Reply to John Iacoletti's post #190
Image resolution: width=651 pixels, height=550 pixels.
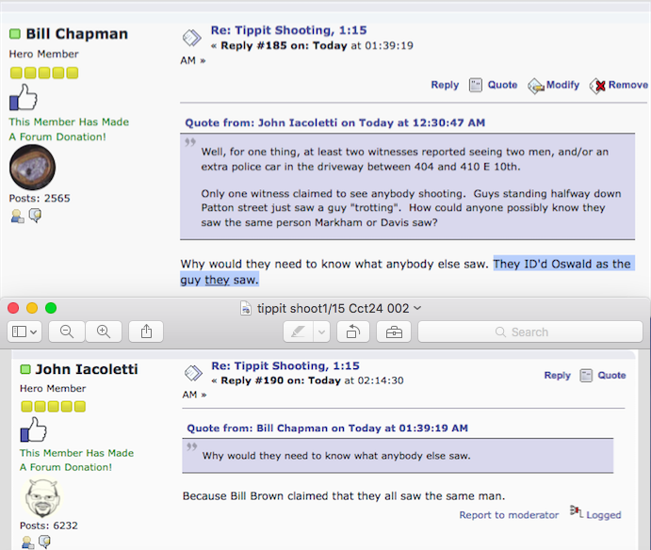(557, 375)
